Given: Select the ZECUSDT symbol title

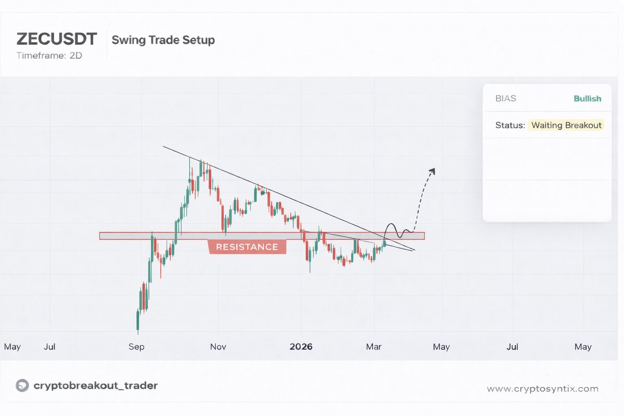Looking at the screenshot, I should [x=56, y=40].
